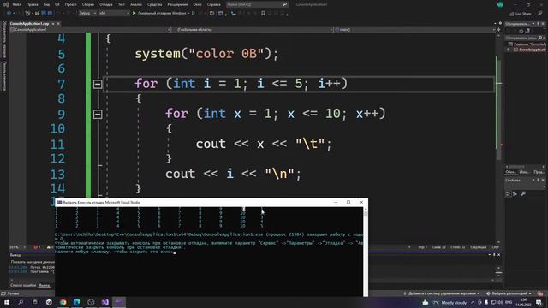Open the main() member dropdown
Viewport: 548px width, 308px height.
(x=414, y=30)
